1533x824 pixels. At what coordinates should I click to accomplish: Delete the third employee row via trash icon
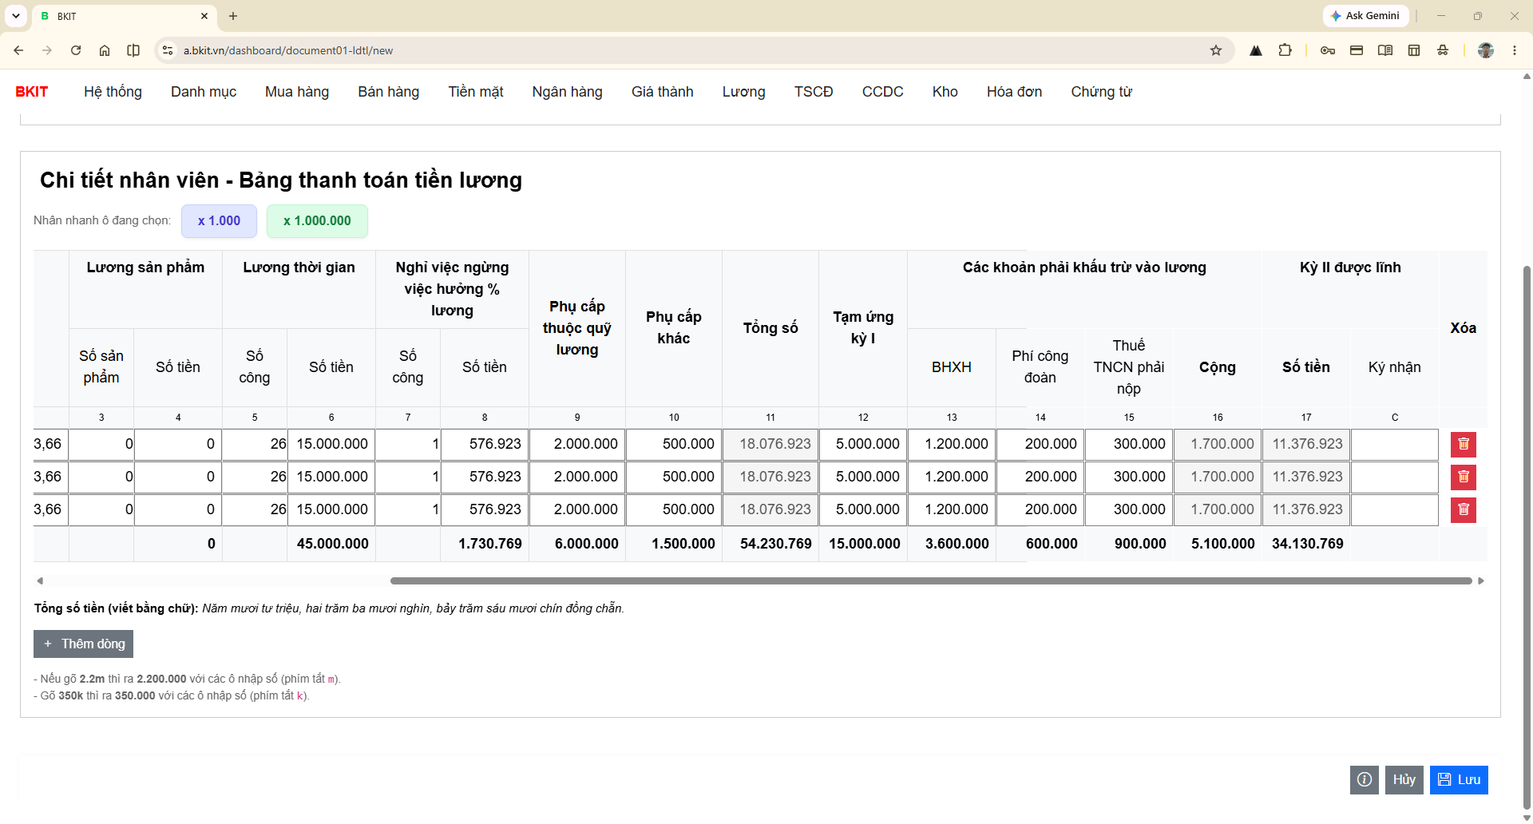click(1463, 509)
